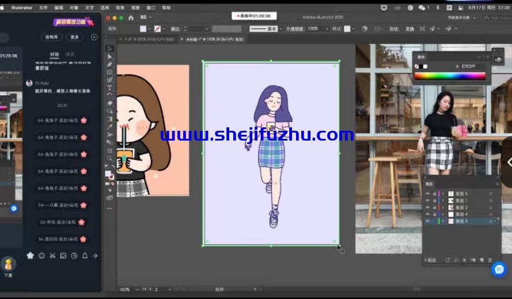This screenshot has height=299, width=512.
Task: Click the 资料库 button in chat window
Action: tap(51, 37)
